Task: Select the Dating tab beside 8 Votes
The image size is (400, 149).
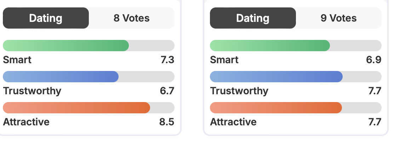Action: coord(46,18)
